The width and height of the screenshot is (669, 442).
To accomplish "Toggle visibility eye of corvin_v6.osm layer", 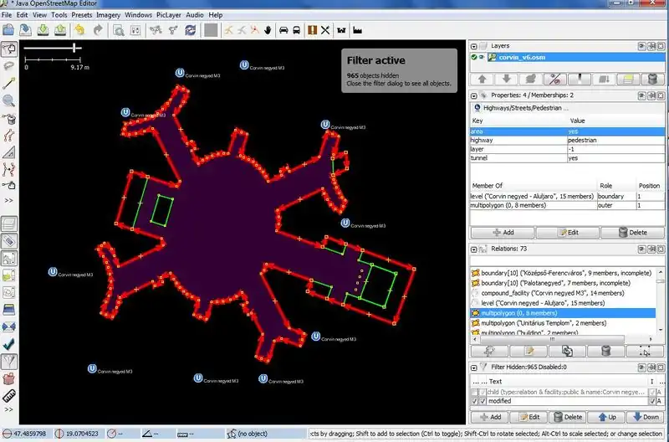I will point(483,57).
